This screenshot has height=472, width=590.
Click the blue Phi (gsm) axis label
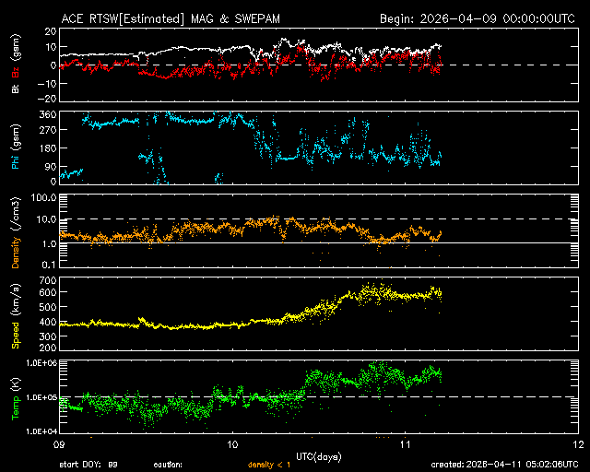16,148
